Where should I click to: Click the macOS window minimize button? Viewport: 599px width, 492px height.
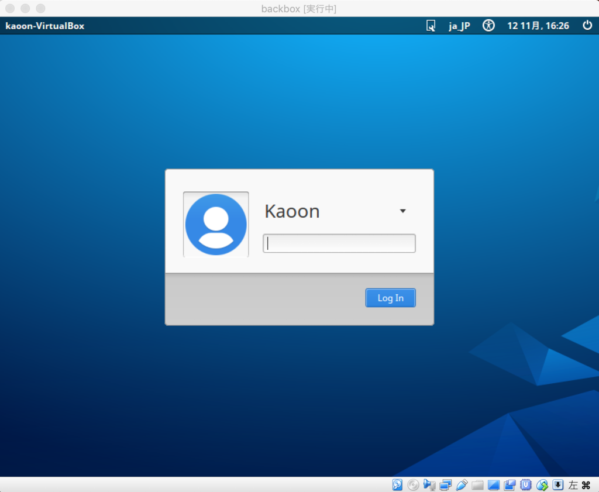click(x=25, y=8)
